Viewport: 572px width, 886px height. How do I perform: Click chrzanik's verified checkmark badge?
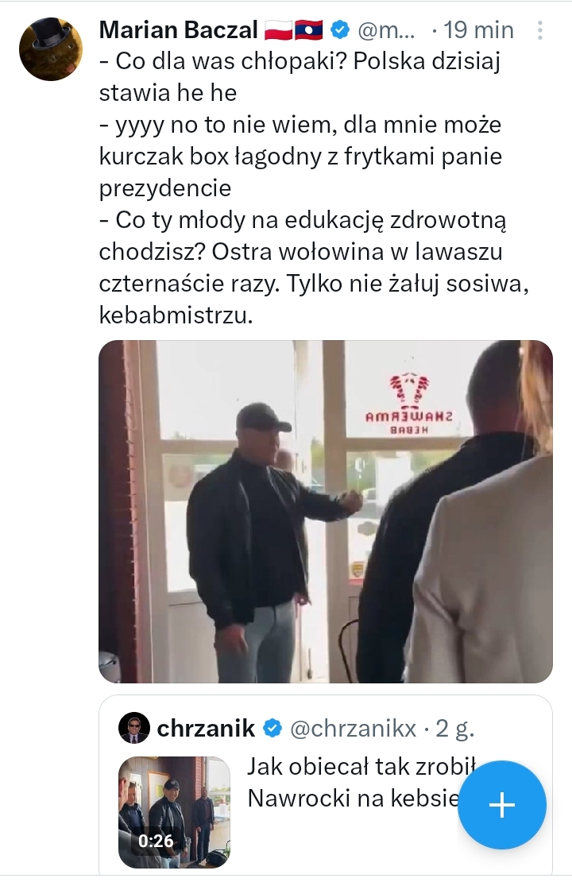tap(272, 729)
